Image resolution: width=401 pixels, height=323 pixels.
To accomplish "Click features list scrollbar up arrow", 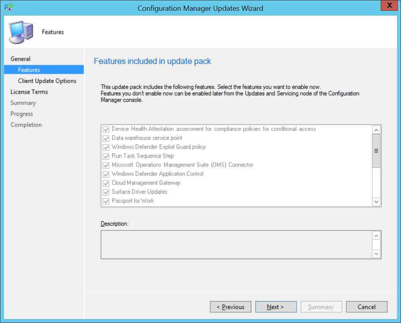I will pyautogui.click(x=376, y=130).
